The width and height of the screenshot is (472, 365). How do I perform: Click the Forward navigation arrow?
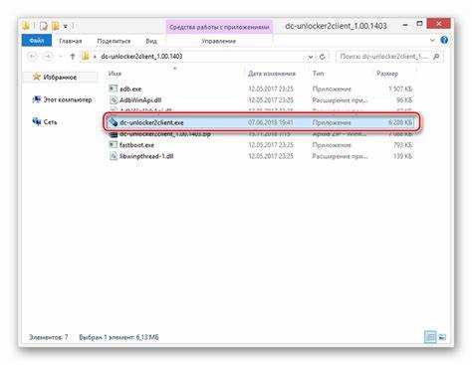[x=48, y=57]
